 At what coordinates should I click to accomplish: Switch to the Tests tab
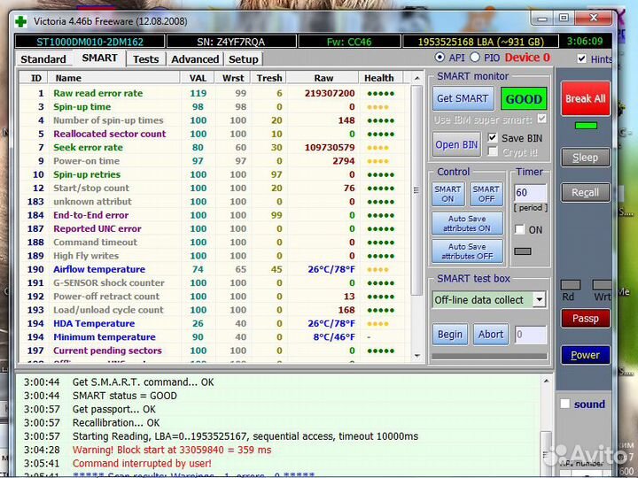click(x=145, y=59)
